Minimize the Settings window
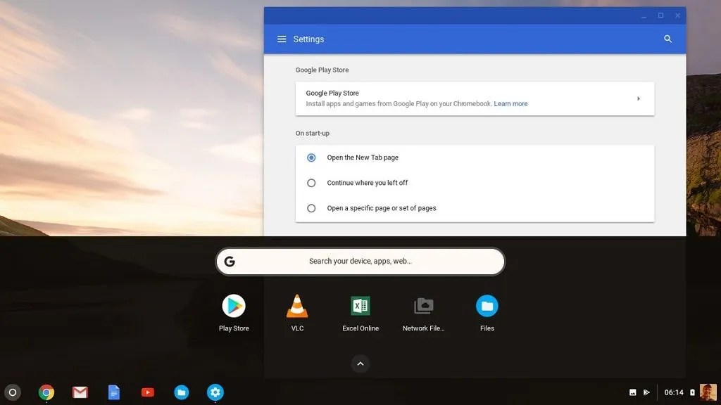Viewport: 721px width, 405px height. click(x=644, y=15)
